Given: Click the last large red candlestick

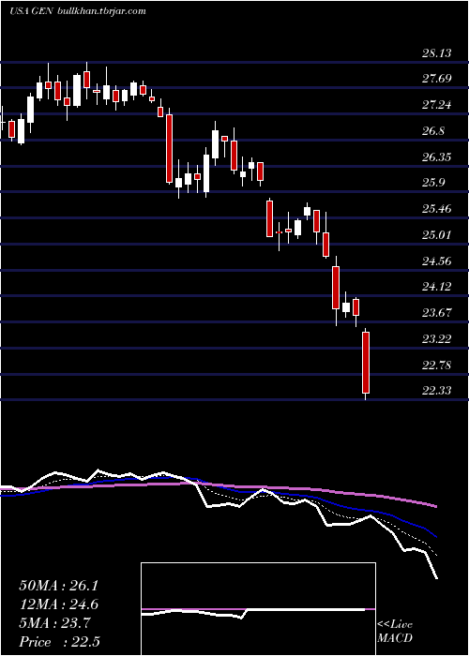Looking at the screenshot, I should pyautogui.click(x=366, y=363).
